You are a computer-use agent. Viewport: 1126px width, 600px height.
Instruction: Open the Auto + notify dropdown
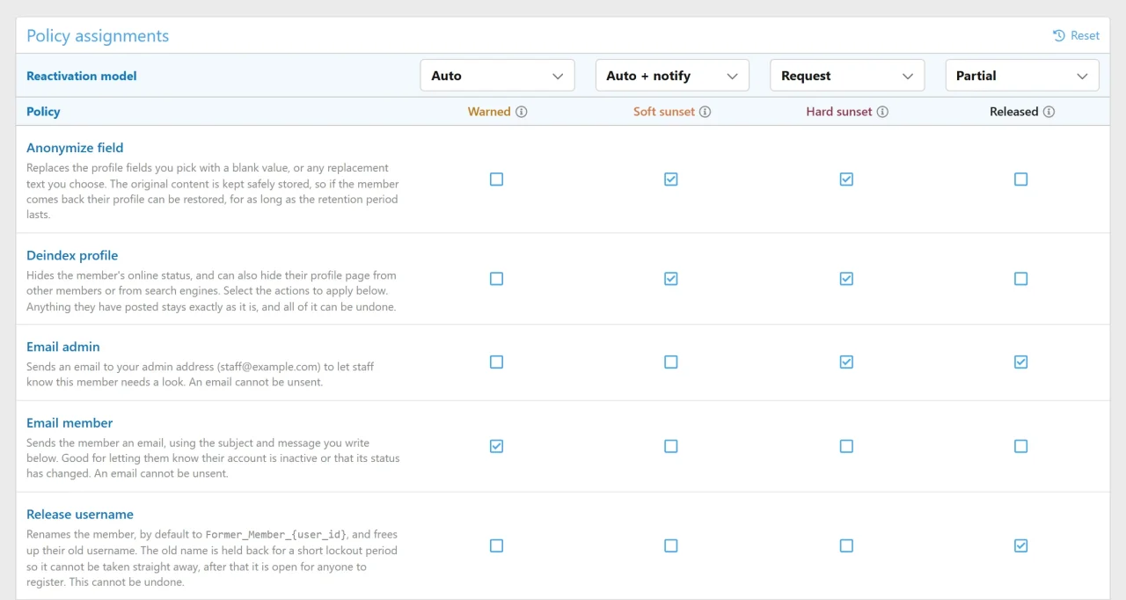click(672, 76)
